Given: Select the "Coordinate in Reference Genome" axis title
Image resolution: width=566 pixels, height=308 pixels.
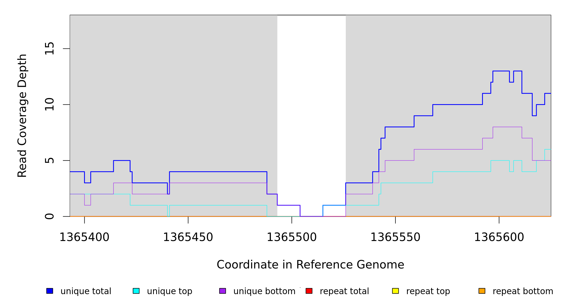Looking at the screenshot, I should [x=310, y=265].
